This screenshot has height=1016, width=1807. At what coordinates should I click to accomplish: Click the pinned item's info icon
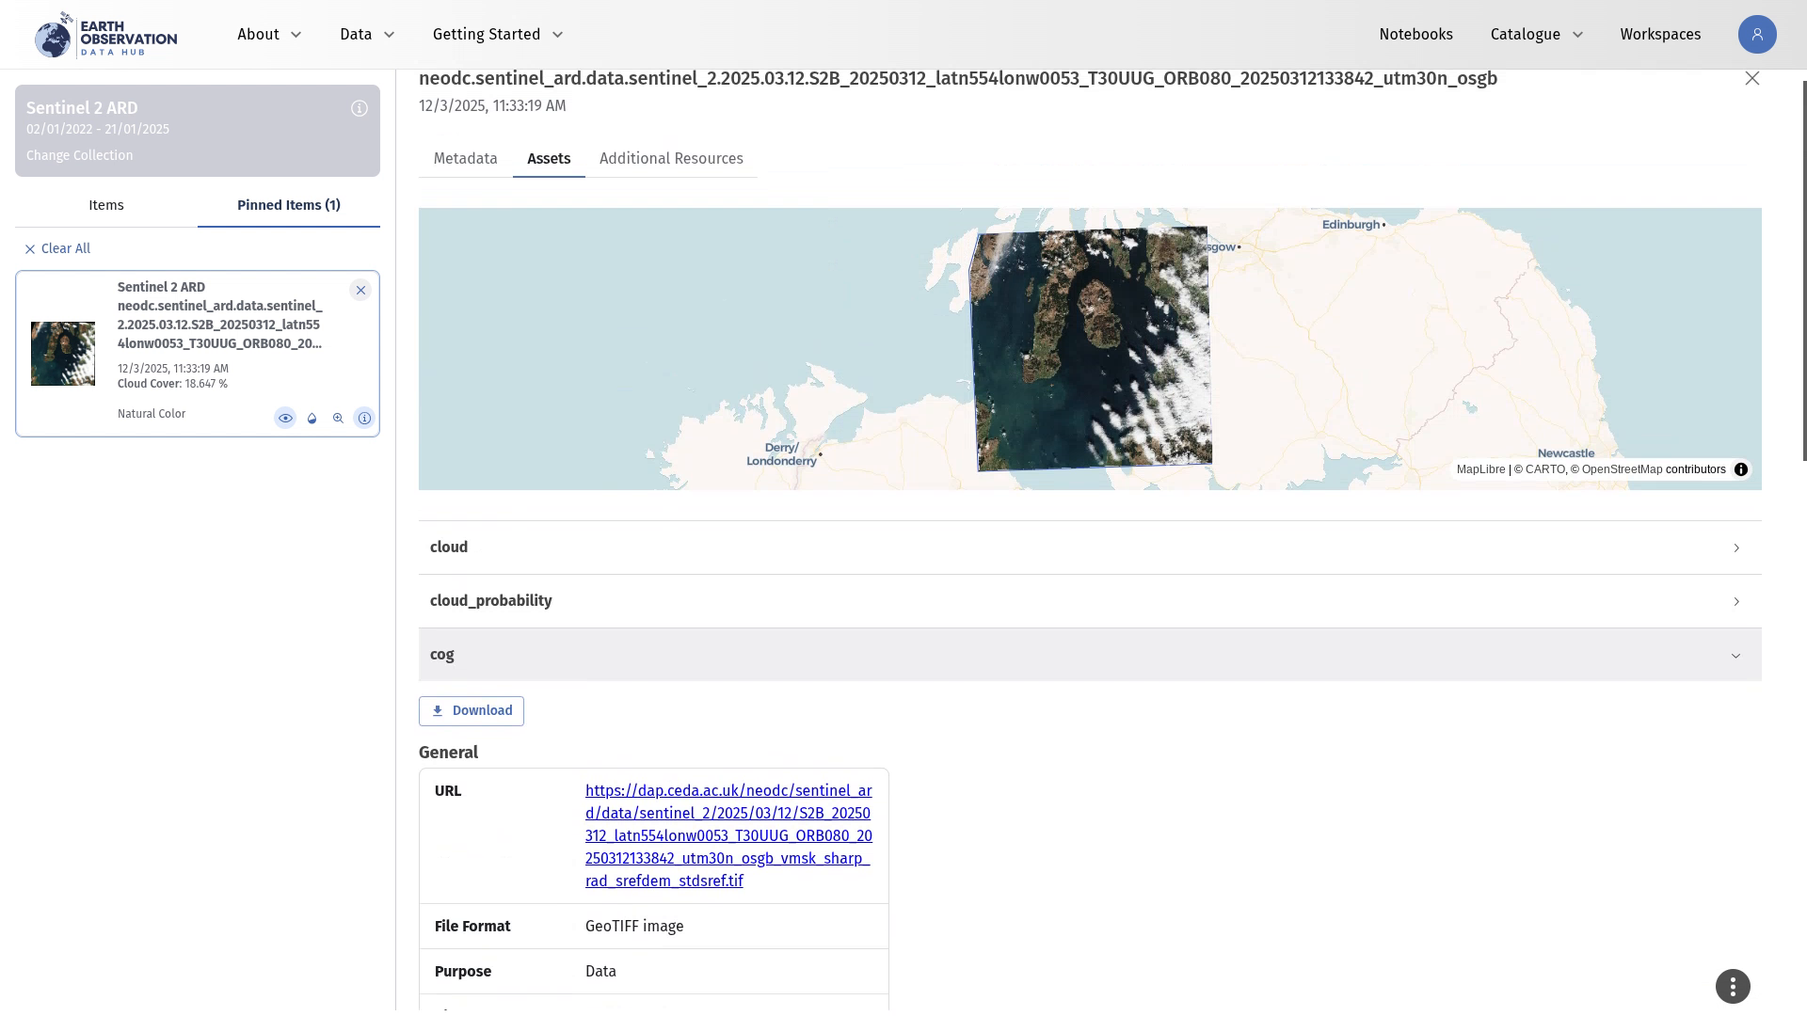(364, 419)
